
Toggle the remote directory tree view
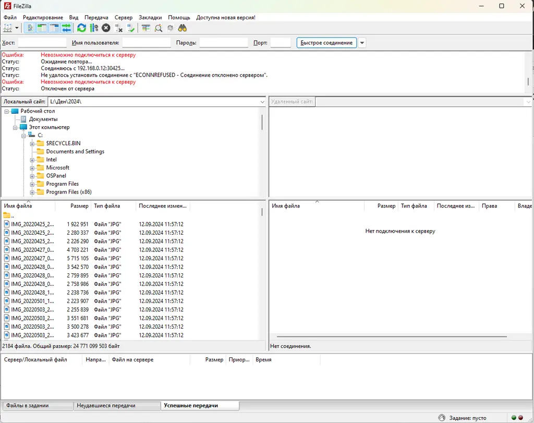coord(54,28)
